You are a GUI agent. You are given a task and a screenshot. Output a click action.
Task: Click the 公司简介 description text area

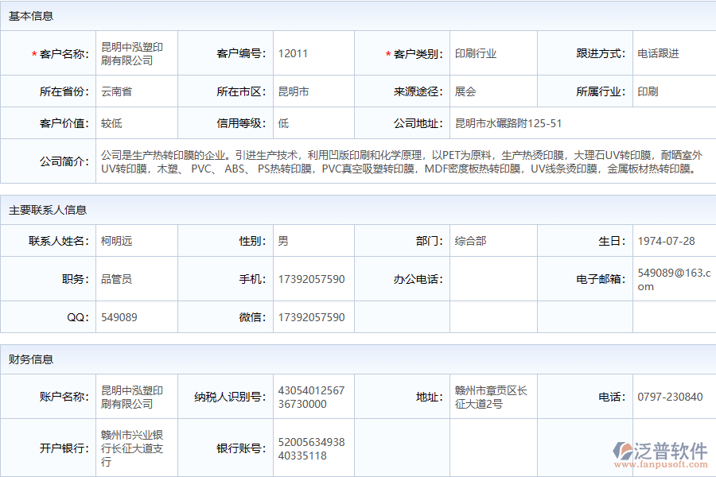click(x=398, y=161)
